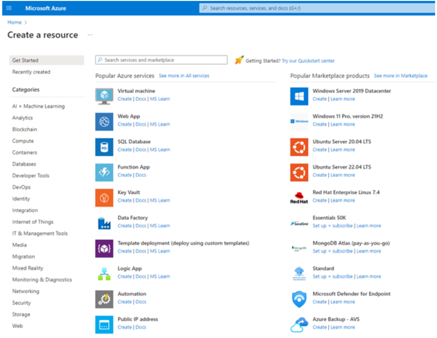This screenshot has width=437, height=338.
Task: Select the Internet of Things category
Action: pyautogui.click(x=33, y=222)
